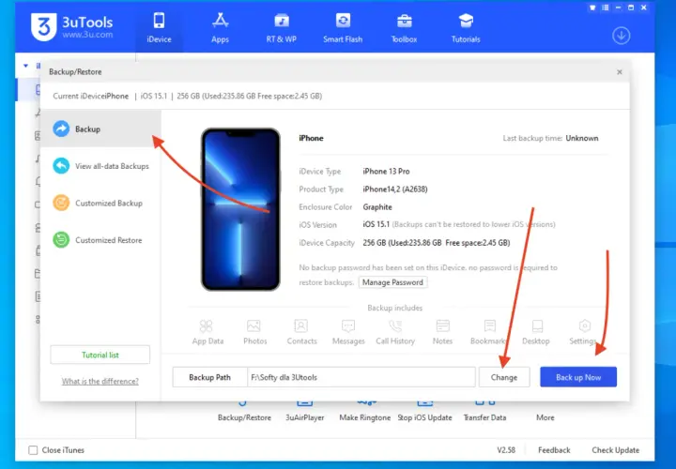Switch to RT & WP section
Viewport: 676px width, 469px height.
pyautogui.click(x=281, y=28)
